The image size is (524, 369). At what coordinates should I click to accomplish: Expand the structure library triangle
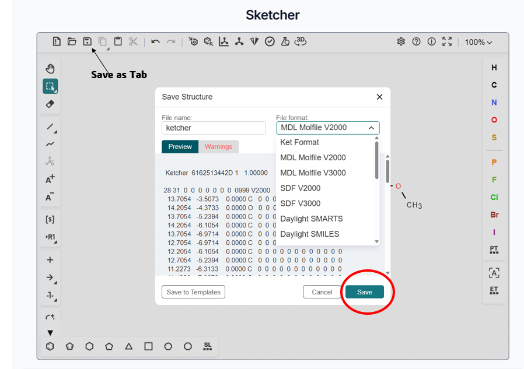coord(50,332)
